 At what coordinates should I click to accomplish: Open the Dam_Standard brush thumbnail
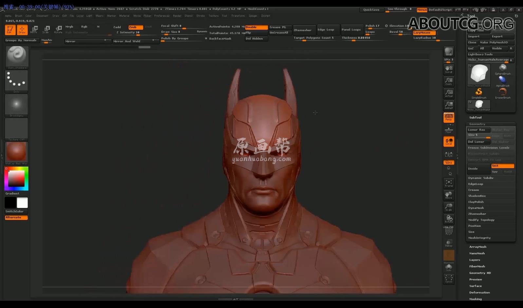(x=17, y=58)
